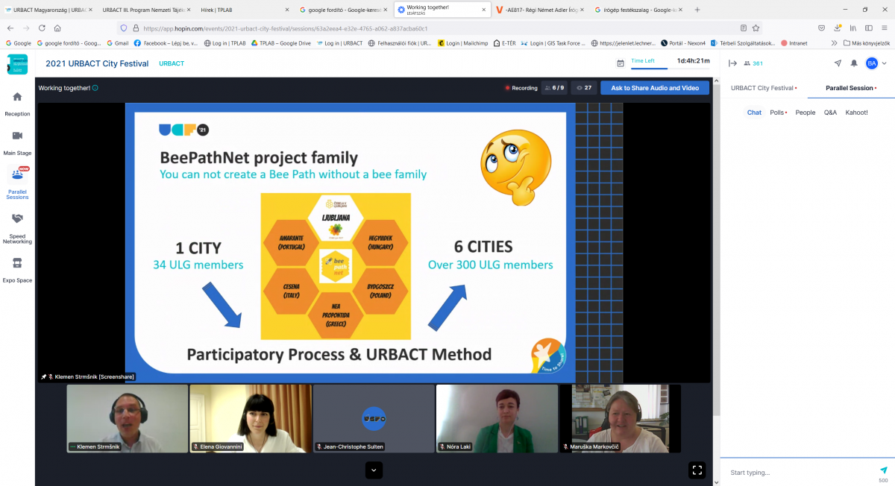Open the Q&A tab
Viewport: 895px width, 486px height.
(x=830, y=113)
